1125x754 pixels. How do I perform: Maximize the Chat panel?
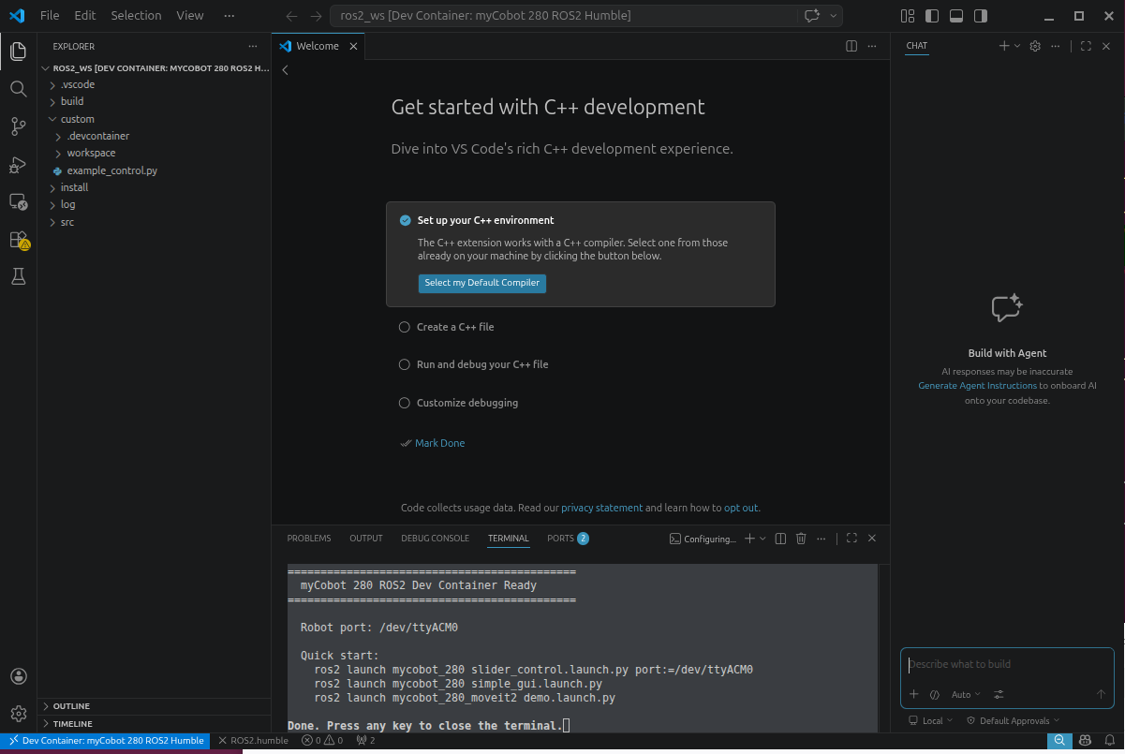[x=1086, y=46]
